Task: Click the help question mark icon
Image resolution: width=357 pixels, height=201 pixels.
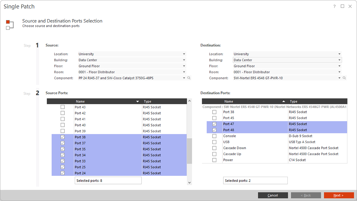Action: [335, 6]
